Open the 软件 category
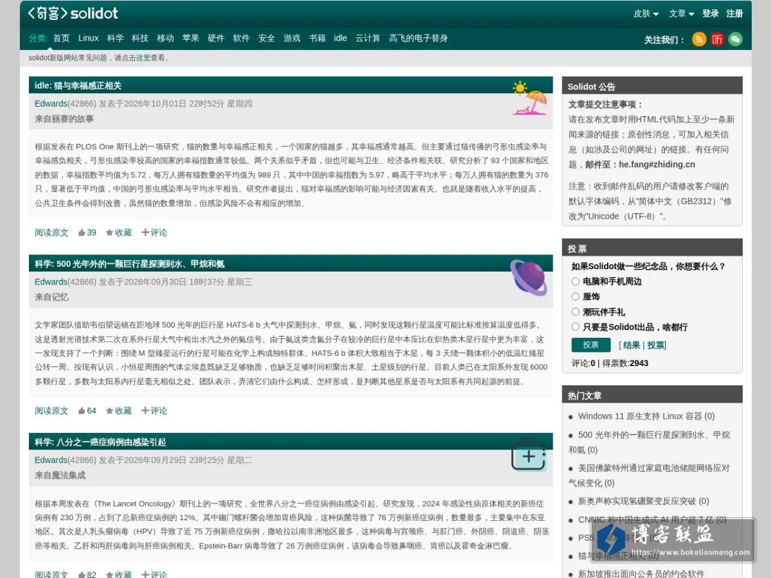771x578 pixels. pyautogui.click(x=242, y=38)
